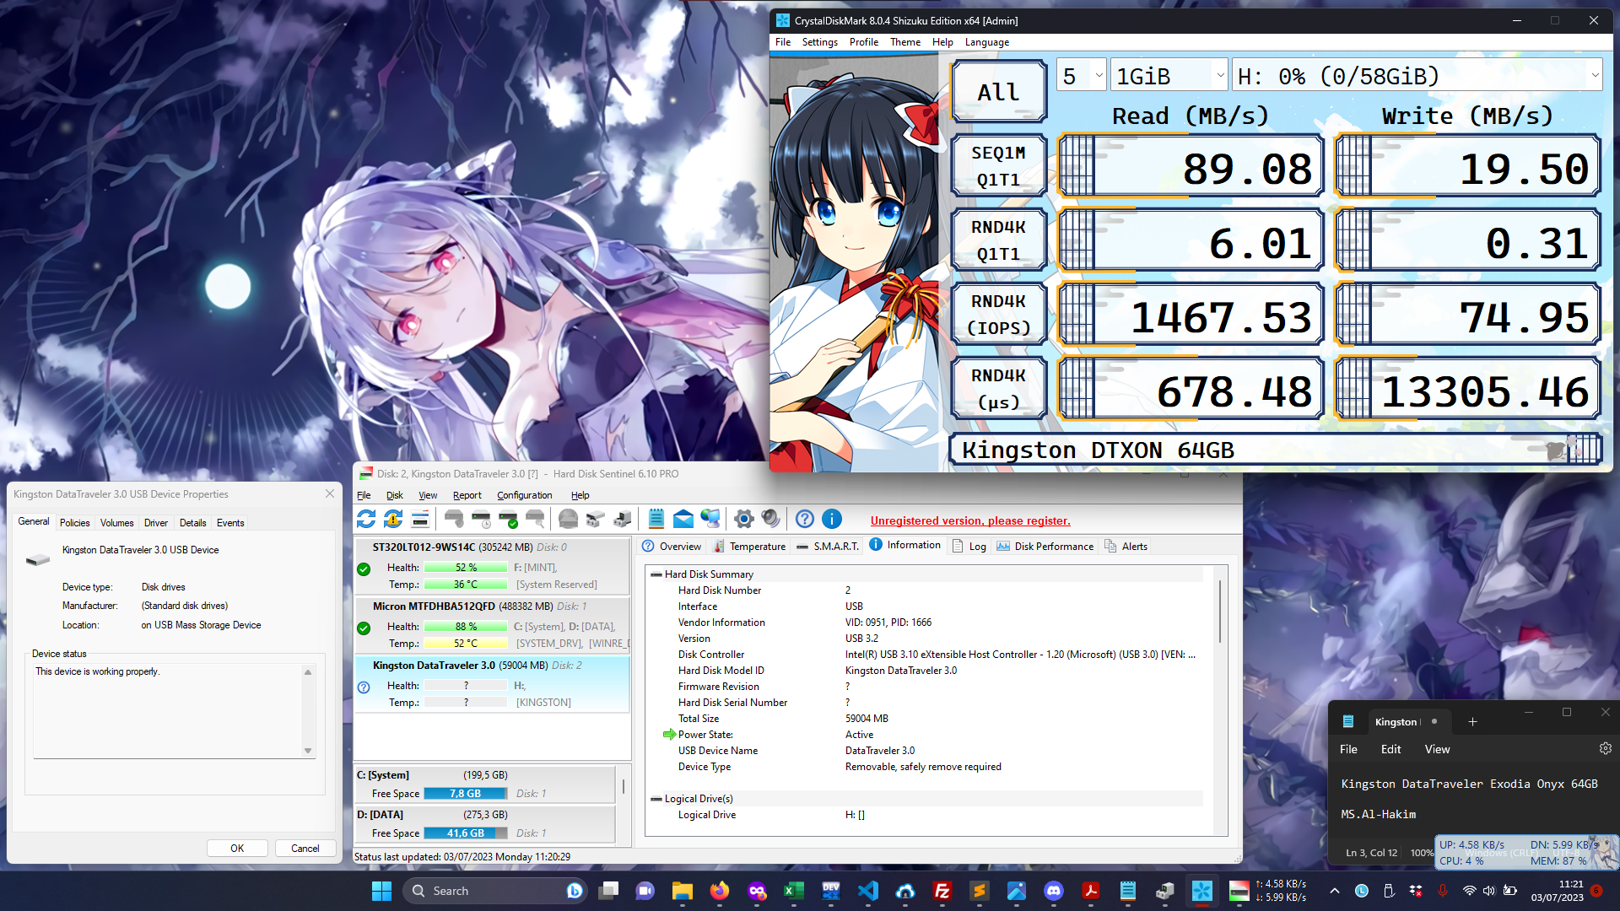Viewport: 1620px width, 911px height.
Task: Run the RND4K Q1T1 test
Action: click(998, 240)
